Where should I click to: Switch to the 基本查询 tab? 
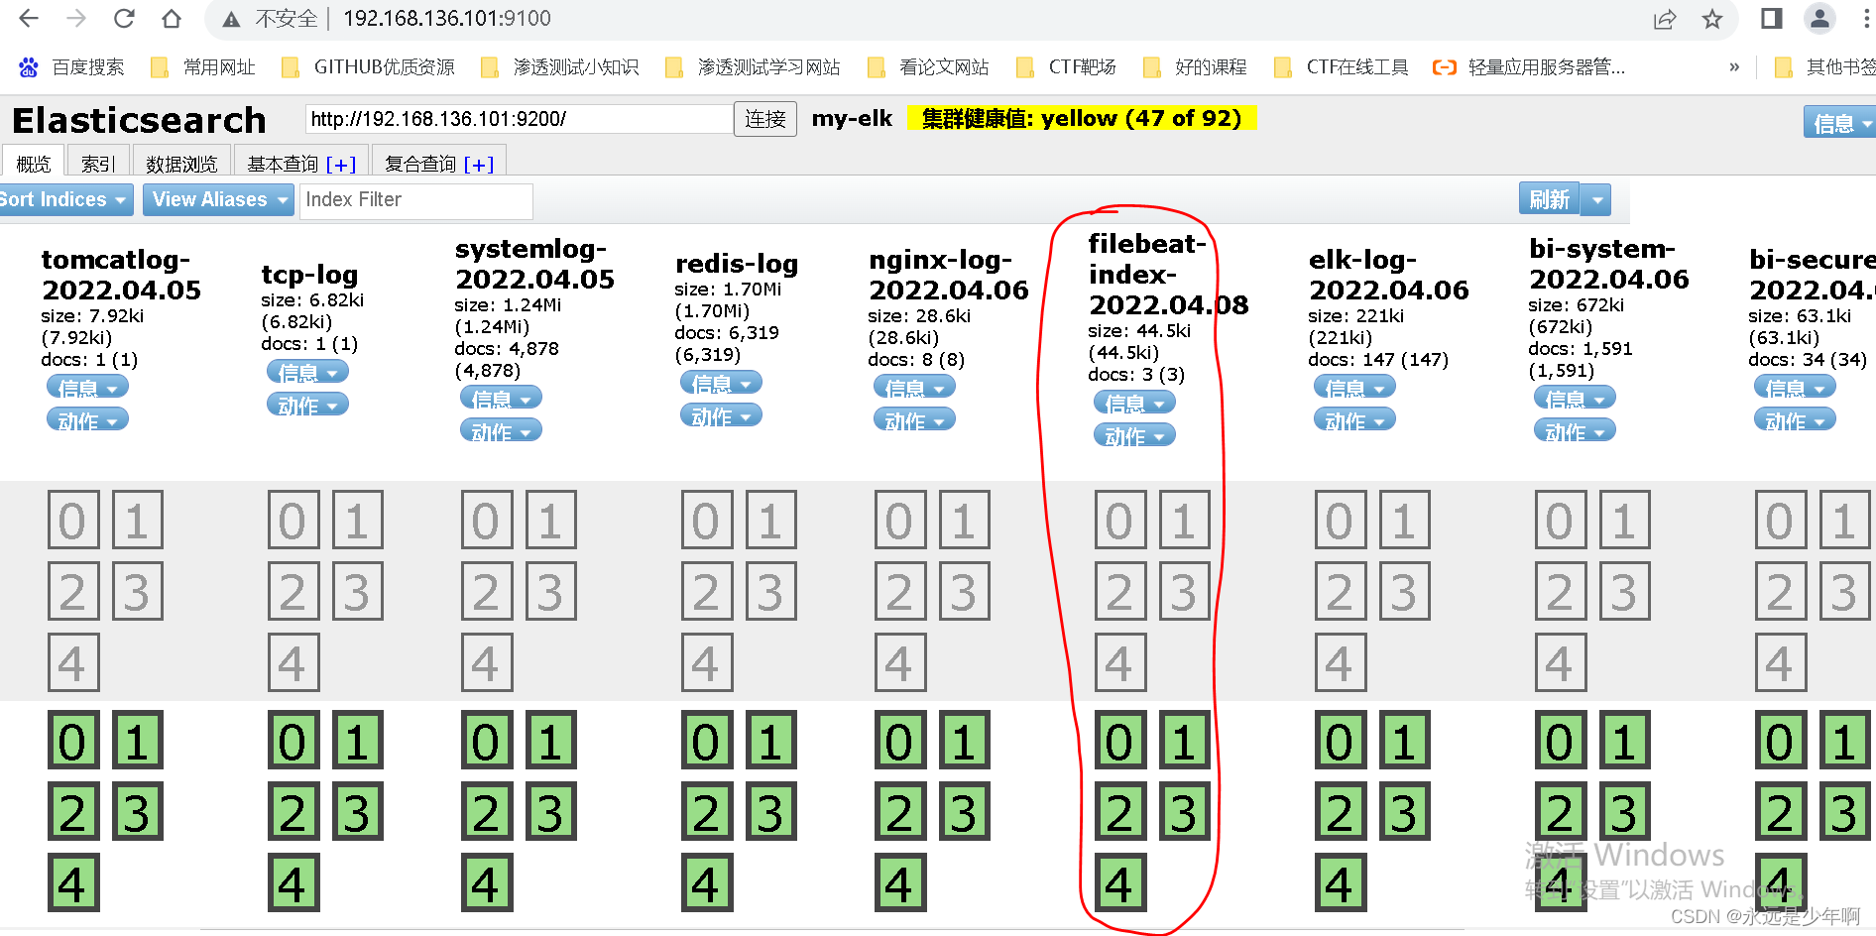[301, 164]
